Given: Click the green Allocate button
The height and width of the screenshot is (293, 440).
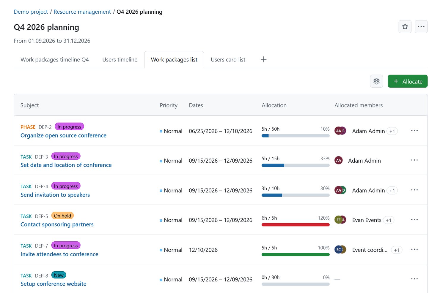Looking at the screenshot, I should pyautogui.click(x=408, y=81).
